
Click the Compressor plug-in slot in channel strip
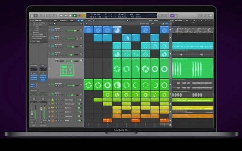pyautogui.click(x=34, y=77)
